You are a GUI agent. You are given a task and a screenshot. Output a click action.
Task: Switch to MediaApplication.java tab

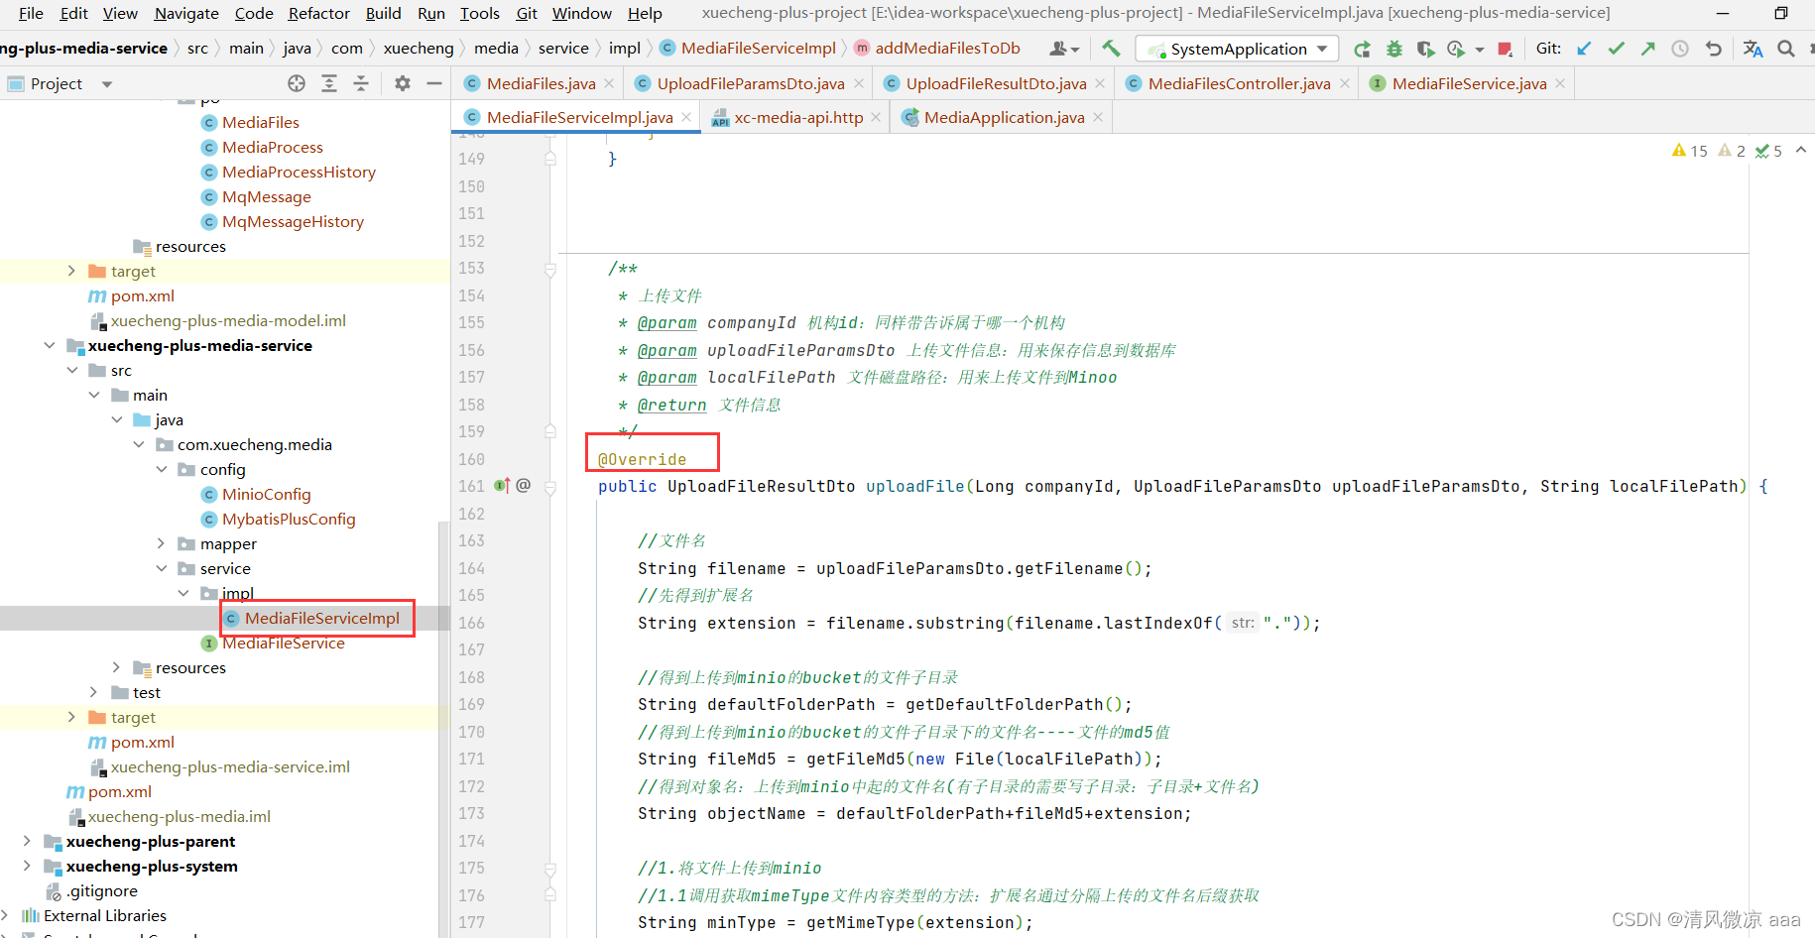point(1004,117)
